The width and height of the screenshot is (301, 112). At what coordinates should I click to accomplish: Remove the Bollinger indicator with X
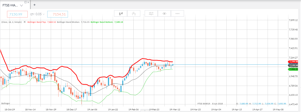click(x=24, y=22)
